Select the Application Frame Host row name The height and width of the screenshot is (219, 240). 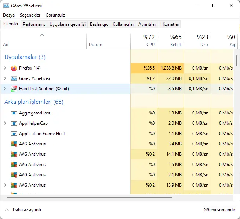tap(42, 134)
